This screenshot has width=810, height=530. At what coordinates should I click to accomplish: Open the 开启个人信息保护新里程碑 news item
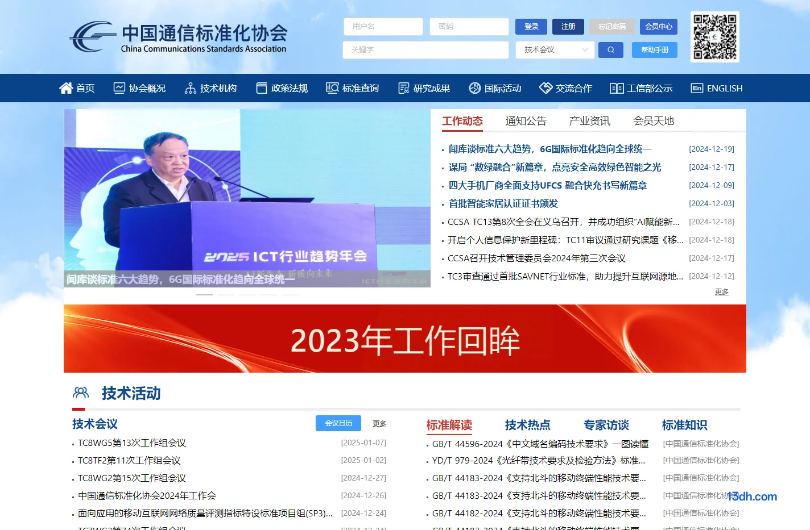(565, 240)
